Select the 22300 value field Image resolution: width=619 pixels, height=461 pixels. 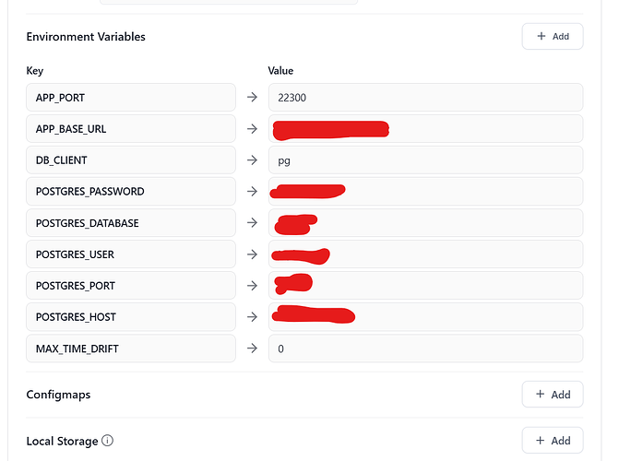point(425,97)
